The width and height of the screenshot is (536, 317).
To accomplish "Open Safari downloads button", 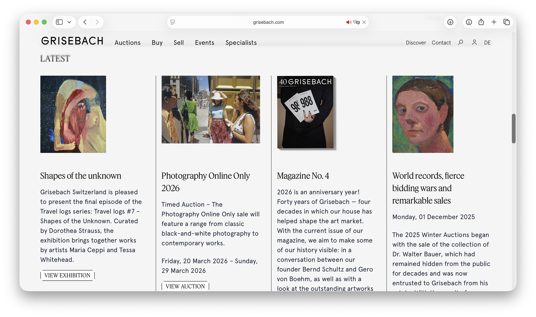I will coord(450,22).
